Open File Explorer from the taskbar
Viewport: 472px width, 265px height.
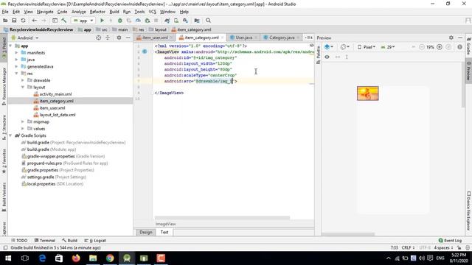point(93,258)
